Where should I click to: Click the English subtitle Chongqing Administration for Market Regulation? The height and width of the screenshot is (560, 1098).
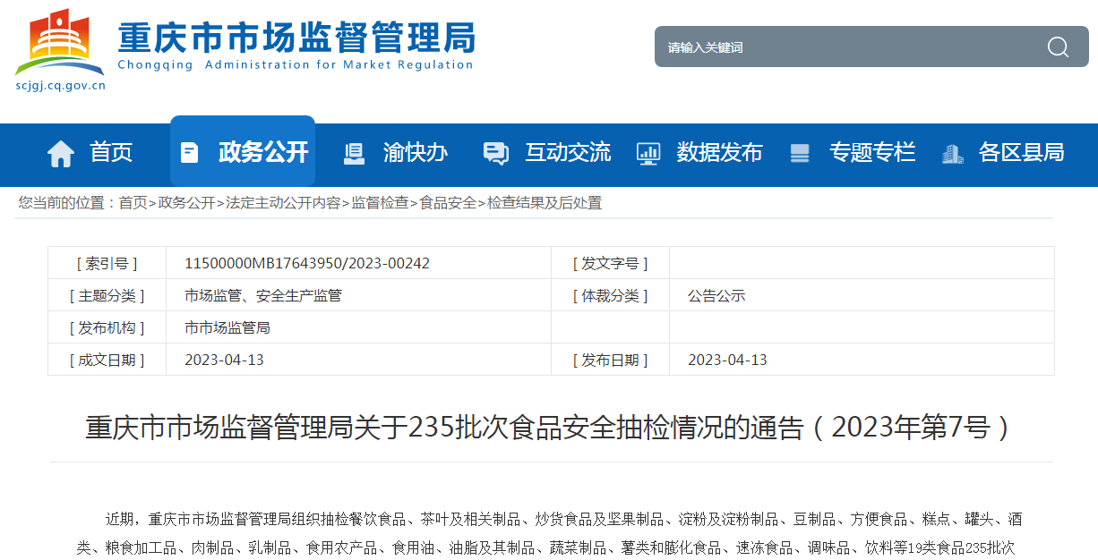click(296, 65)
